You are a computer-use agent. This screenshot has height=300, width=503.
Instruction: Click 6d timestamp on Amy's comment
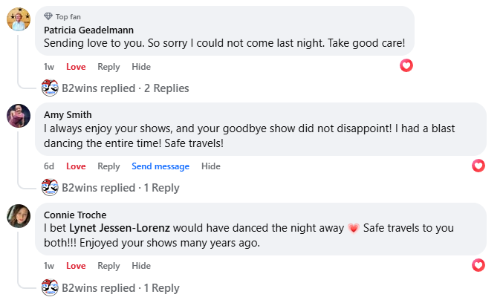click(x=49, y=166)
